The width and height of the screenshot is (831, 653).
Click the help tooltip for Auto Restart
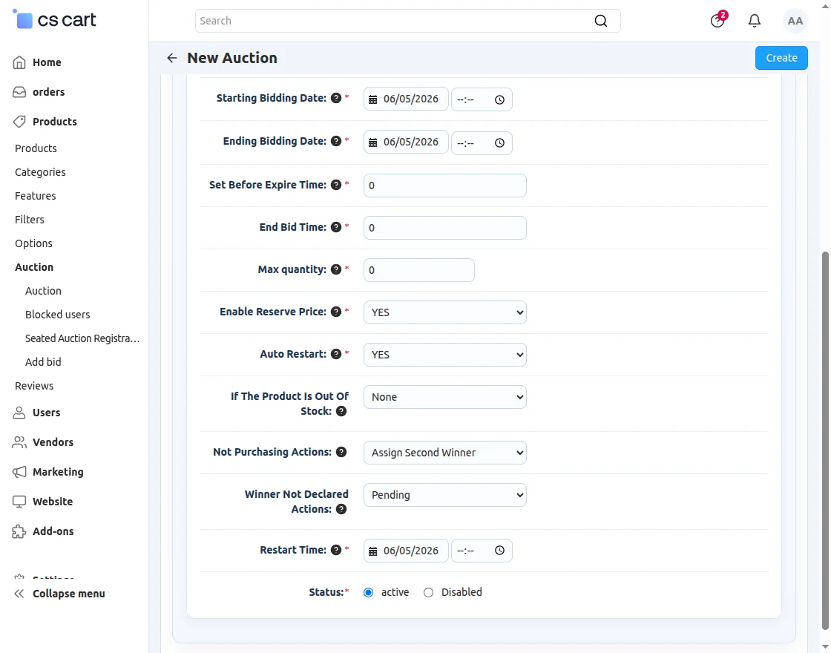tap(336, 354)
